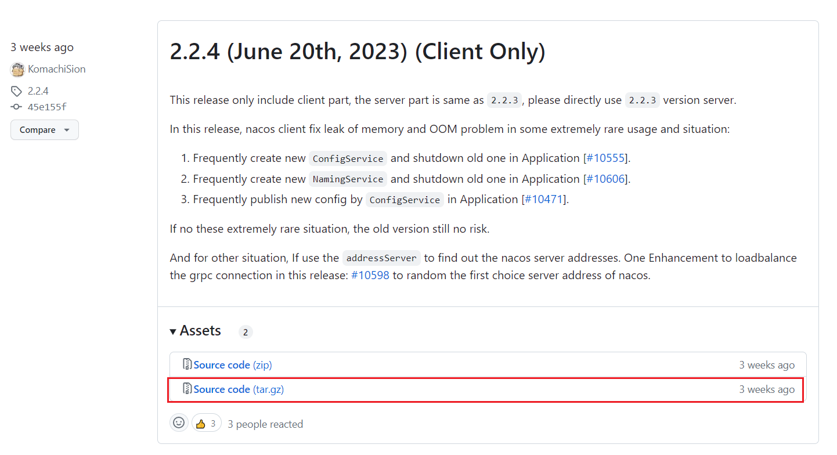The width and height of the screenshot is (837, 455).
Task: Collapse the Assets section
Action: pyautogui.click(x=173, y=331)
